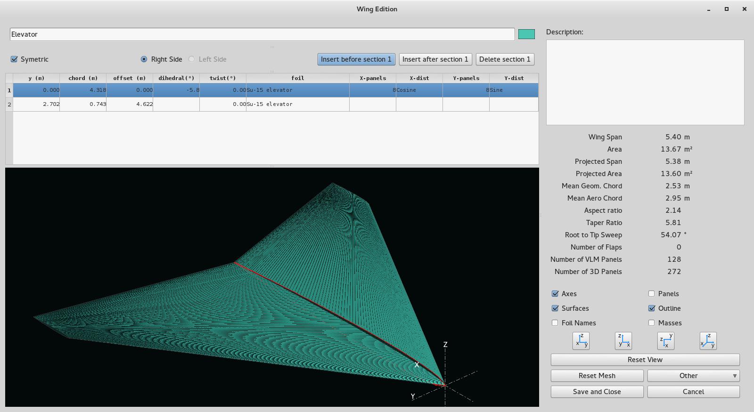Click Save and Close
This screenshot has height=412, width=754.
tap(597, 392)
